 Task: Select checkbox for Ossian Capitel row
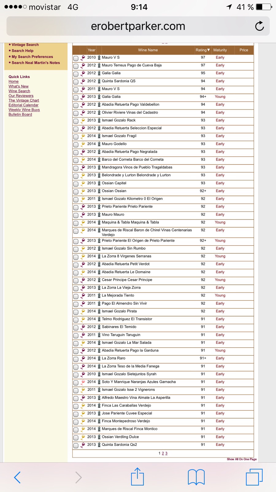[x=76, y=184]
